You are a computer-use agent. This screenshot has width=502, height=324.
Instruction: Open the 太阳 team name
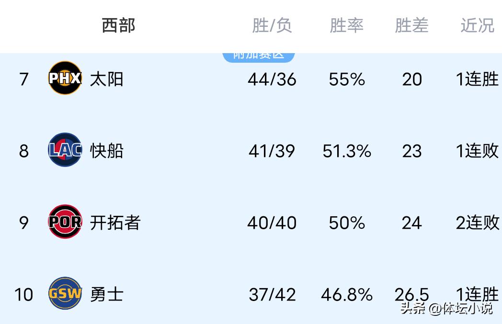point(106,79)
